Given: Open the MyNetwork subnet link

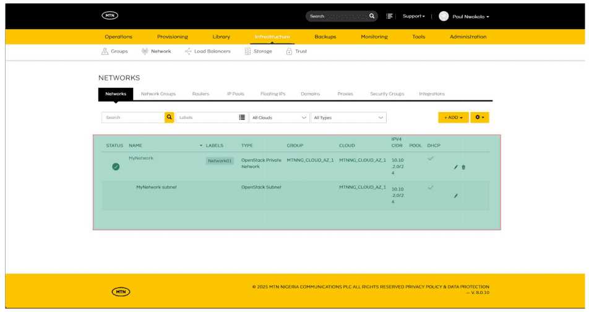Looking at the screenshot, I should (x=157, y=187).
